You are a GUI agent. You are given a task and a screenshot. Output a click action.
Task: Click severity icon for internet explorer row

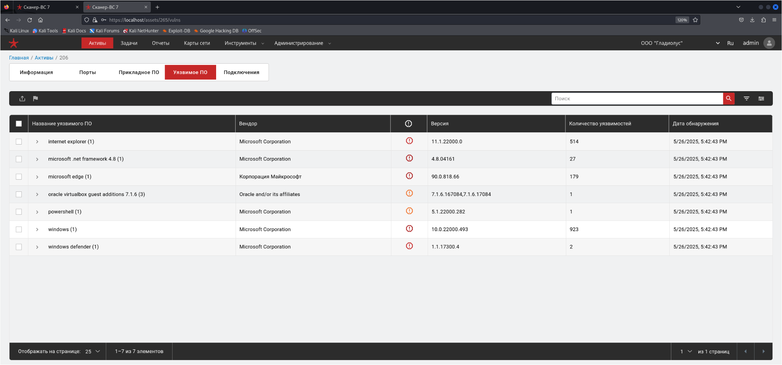(409, 141)
